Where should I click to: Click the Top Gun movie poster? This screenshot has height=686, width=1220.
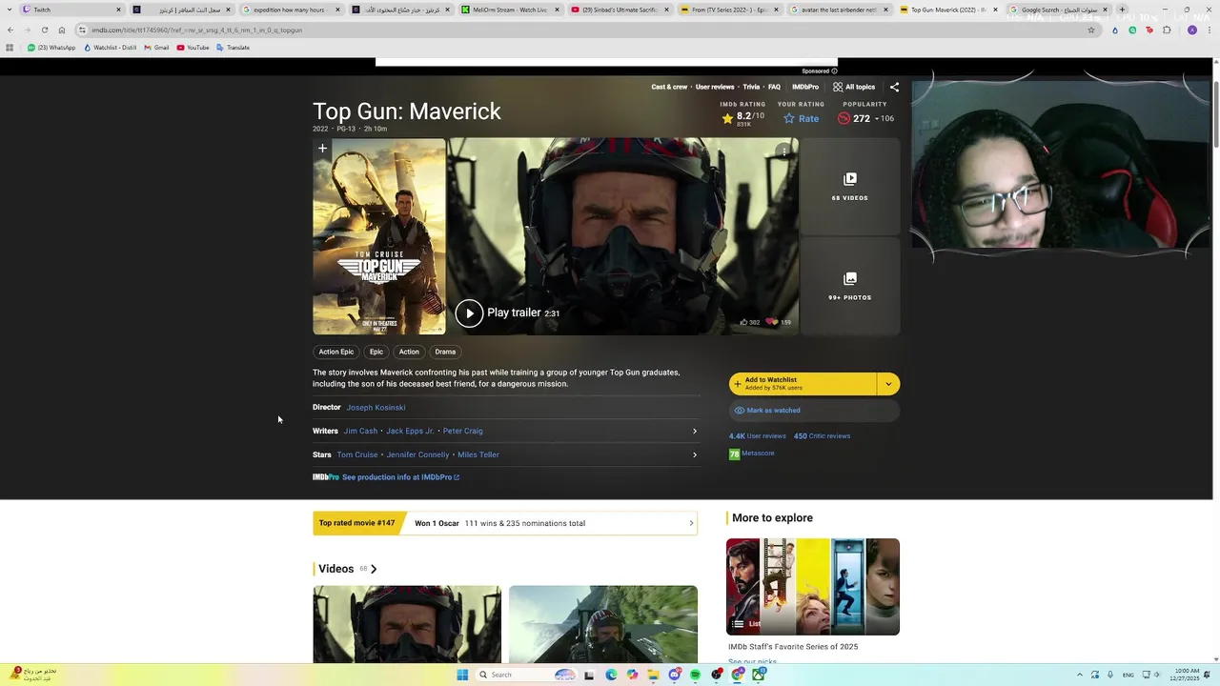pyautogui.click(x=379, y=237)
